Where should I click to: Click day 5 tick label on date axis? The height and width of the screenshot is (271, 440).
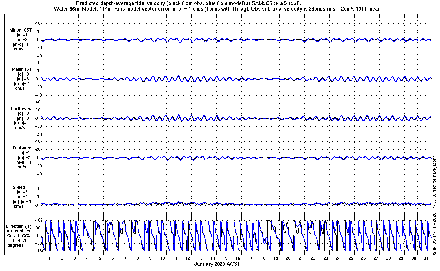click(100, 258)
